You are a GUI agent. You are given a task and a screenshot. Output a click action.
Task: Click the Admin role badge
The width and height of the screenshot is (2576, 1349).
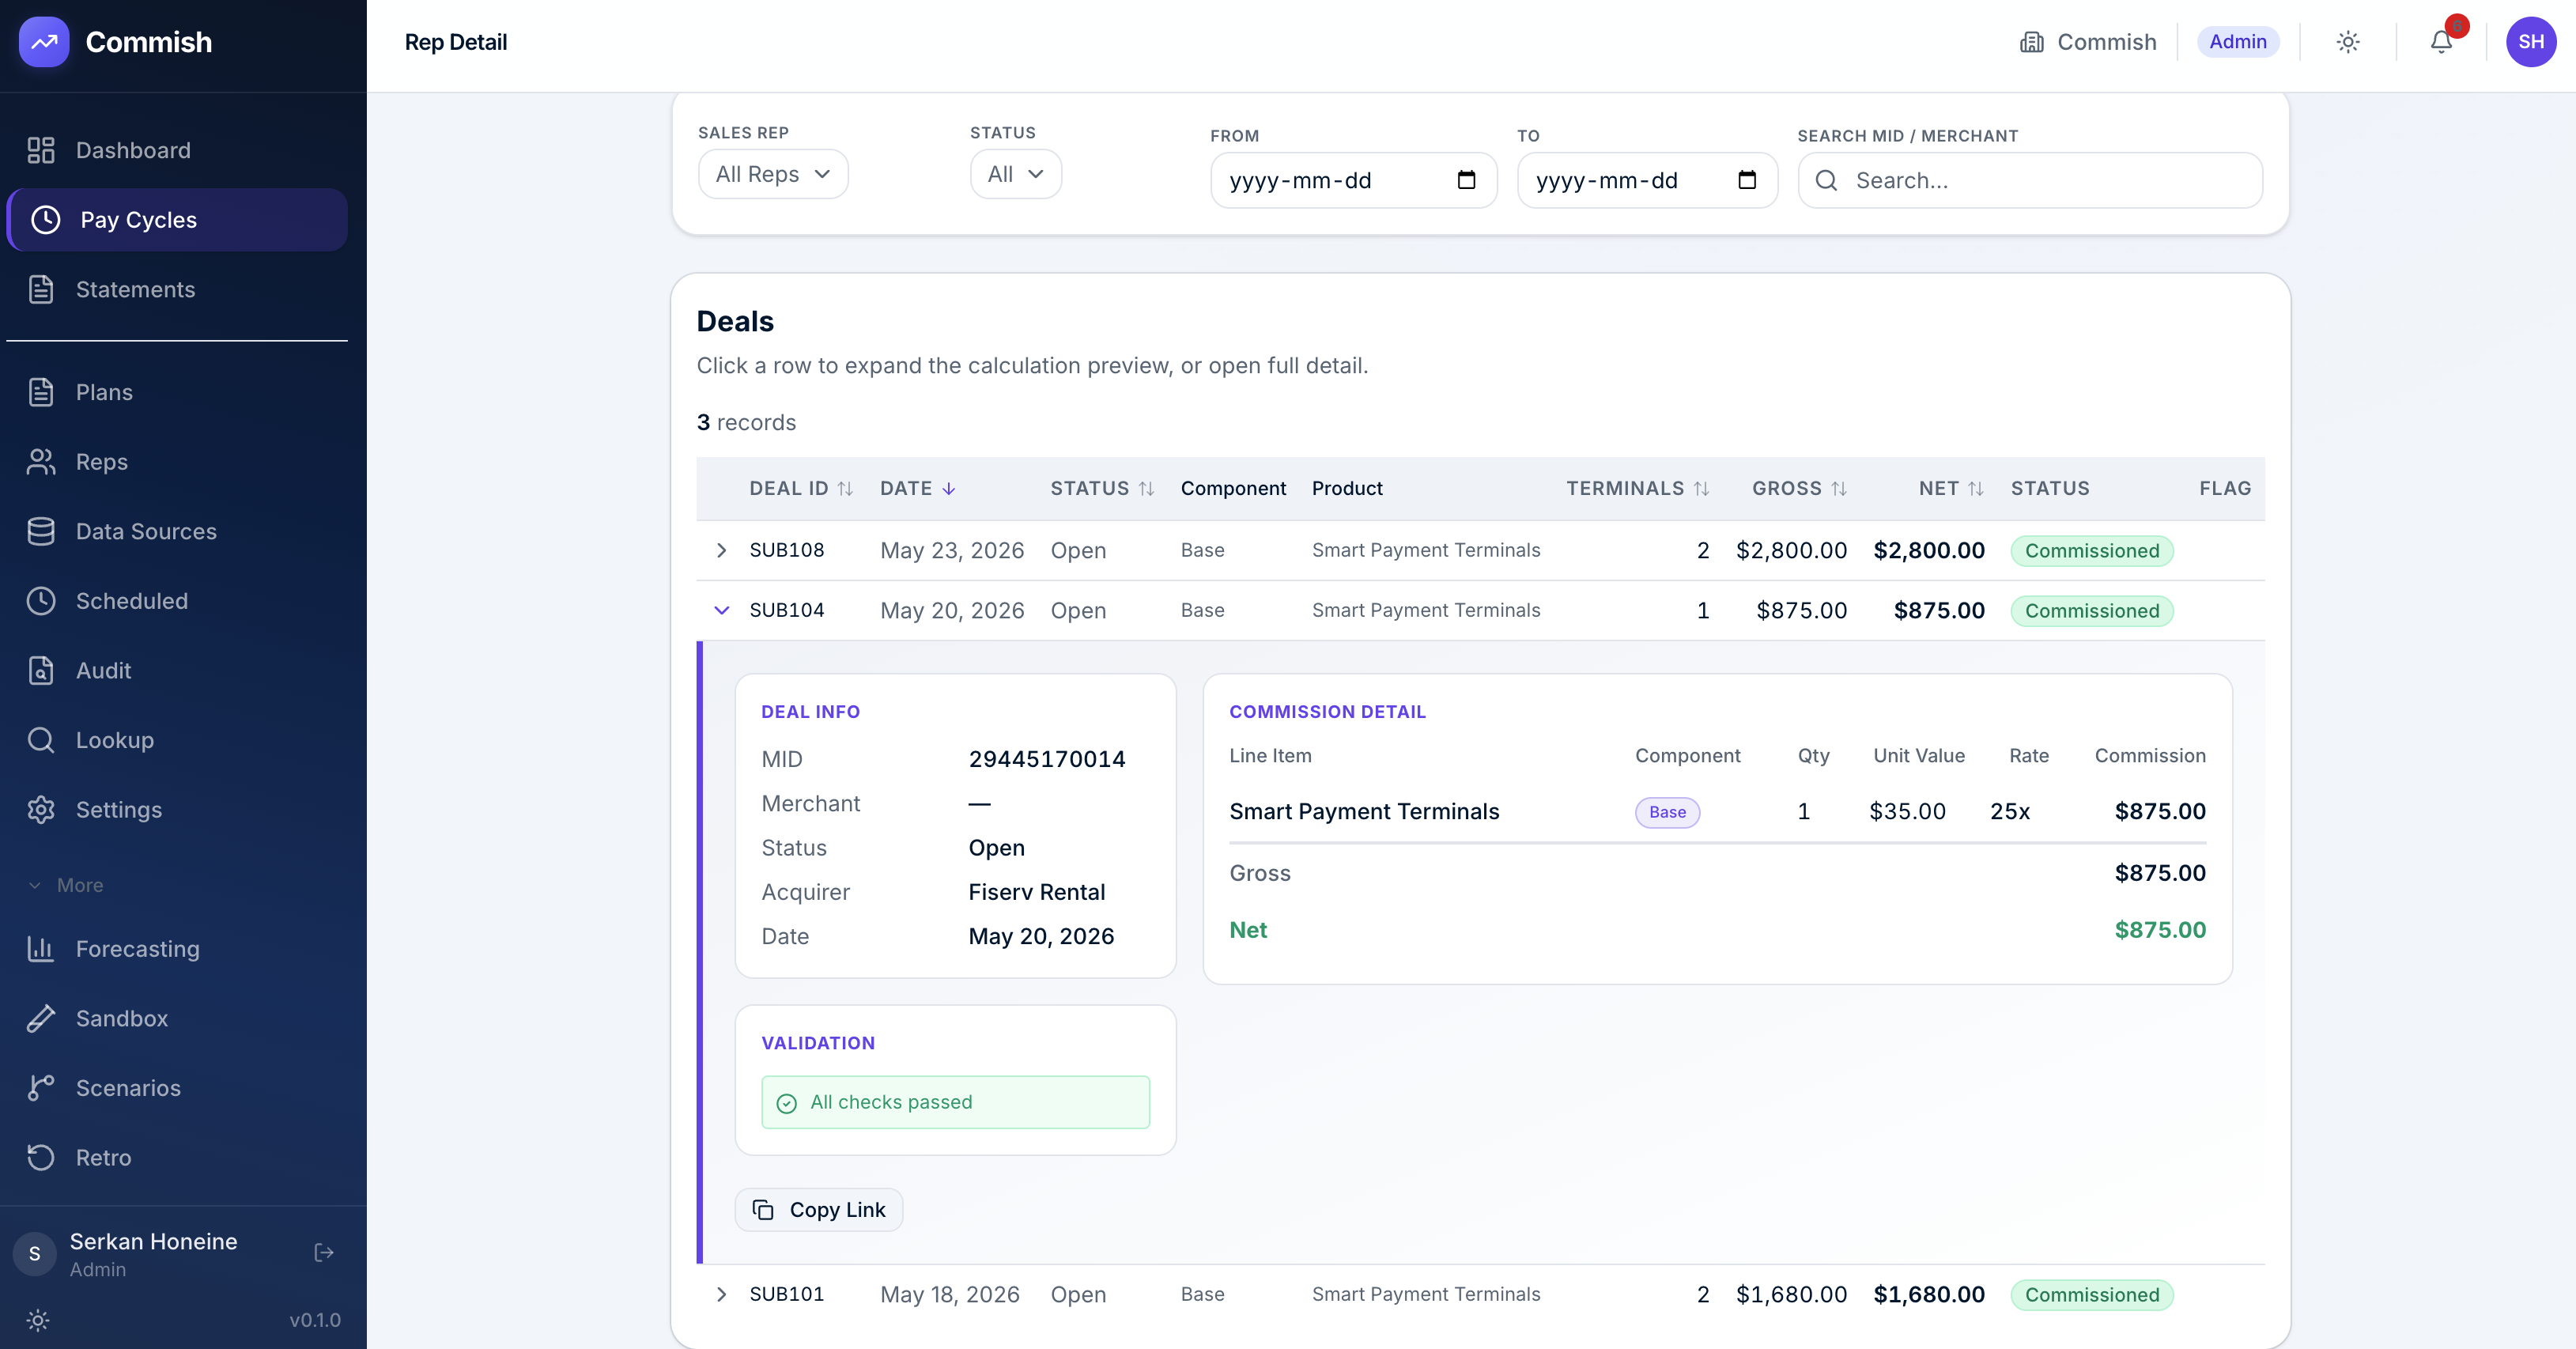click(2237, 42)
